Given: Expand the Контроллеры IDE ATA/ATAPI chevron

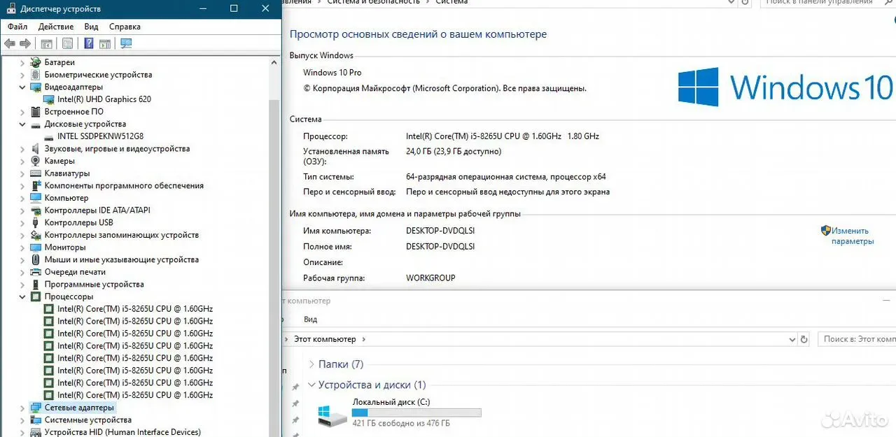Looking at the screenshot, I should 22,210.
